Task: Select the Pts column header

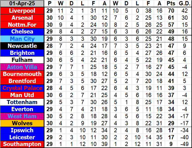Action: pyautogui.click(x=170, y=4)
